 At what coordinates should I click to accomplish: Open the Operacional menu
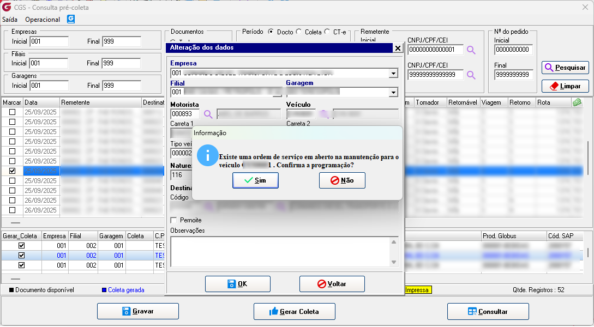[x=43, y=20]
